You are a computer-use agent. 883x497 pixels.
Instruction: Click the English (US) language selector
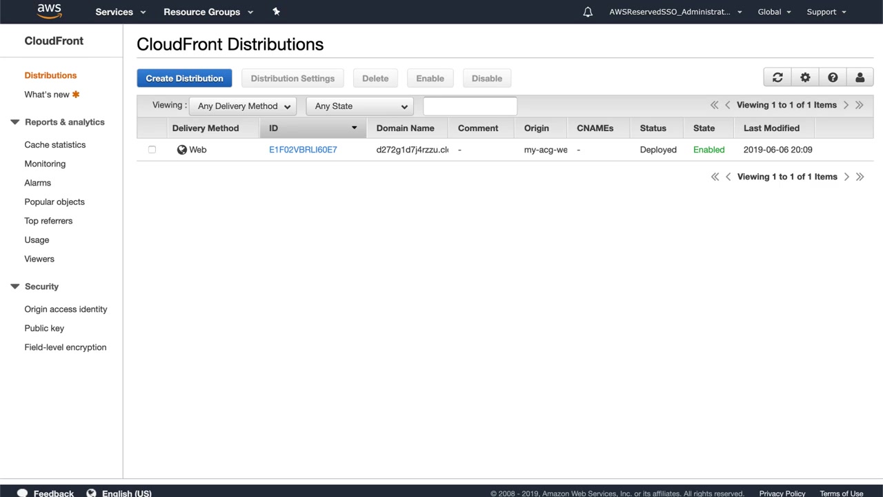pyautogui.click(x=126, y=494)
